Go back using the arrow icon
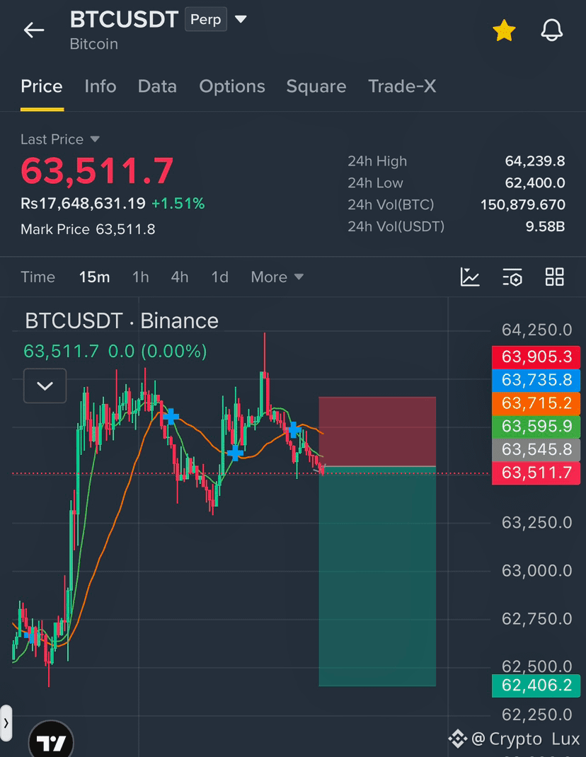The image size is (586, 757). [34, 30]
